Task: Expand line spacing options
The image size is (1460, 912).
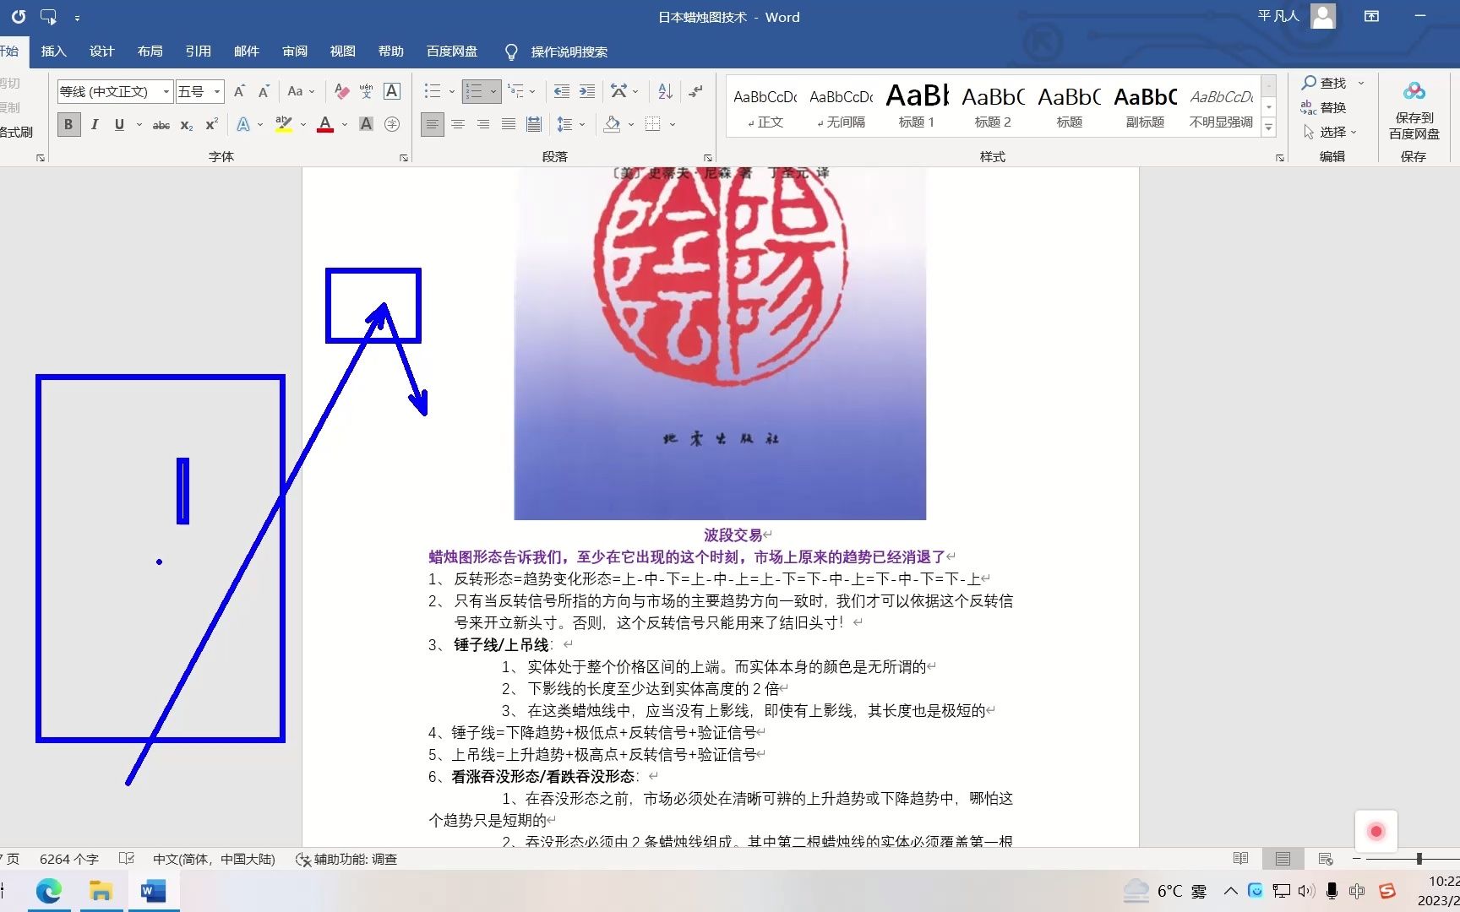Action: (x=582, y=124)
